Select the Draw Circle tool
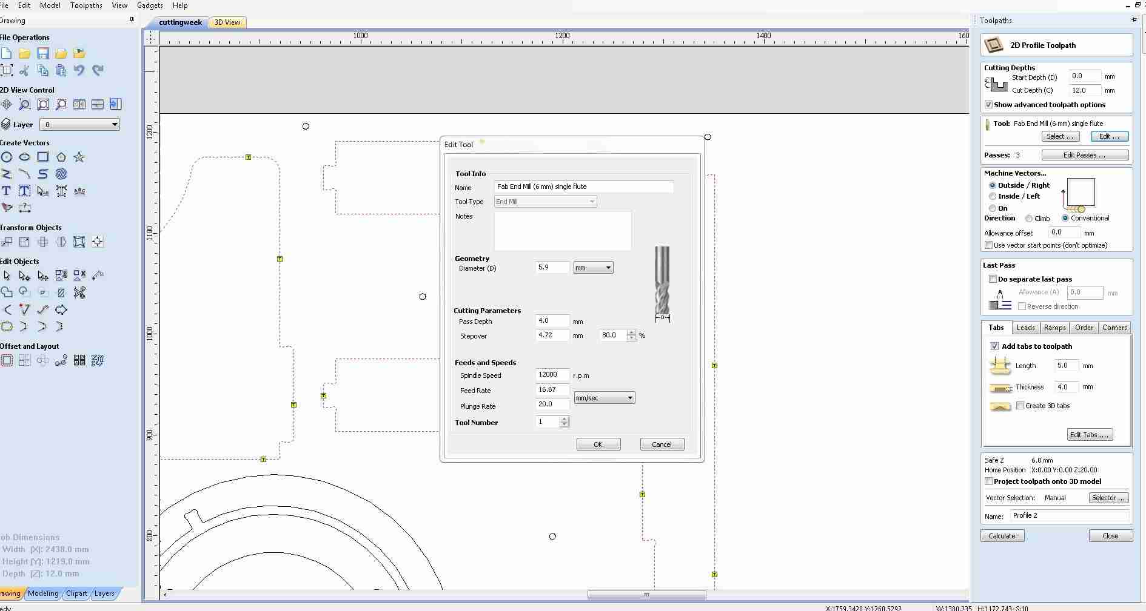1146x611 pixels. (6, 157)
